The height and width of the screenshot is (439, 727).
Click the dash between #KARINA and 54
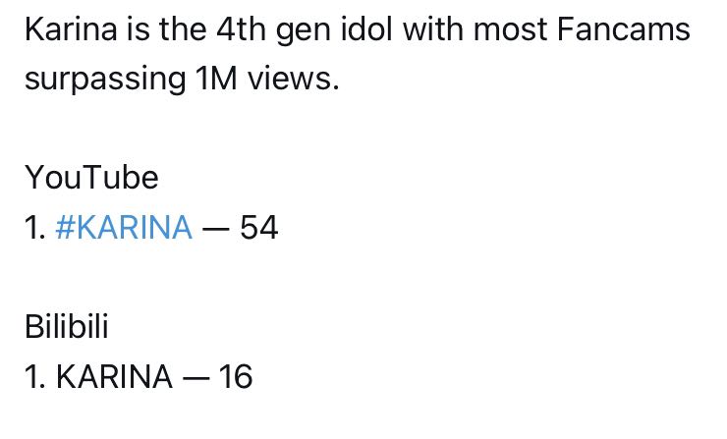(215, 229)
